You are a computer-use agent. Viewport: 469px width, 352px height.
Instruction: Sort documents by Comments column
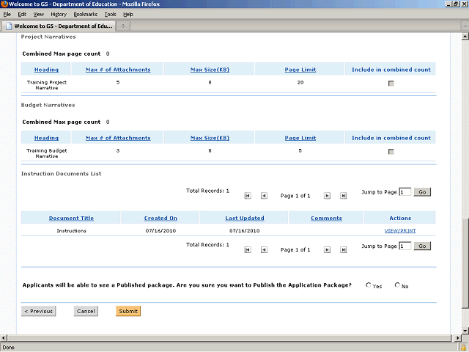point(326,219)
